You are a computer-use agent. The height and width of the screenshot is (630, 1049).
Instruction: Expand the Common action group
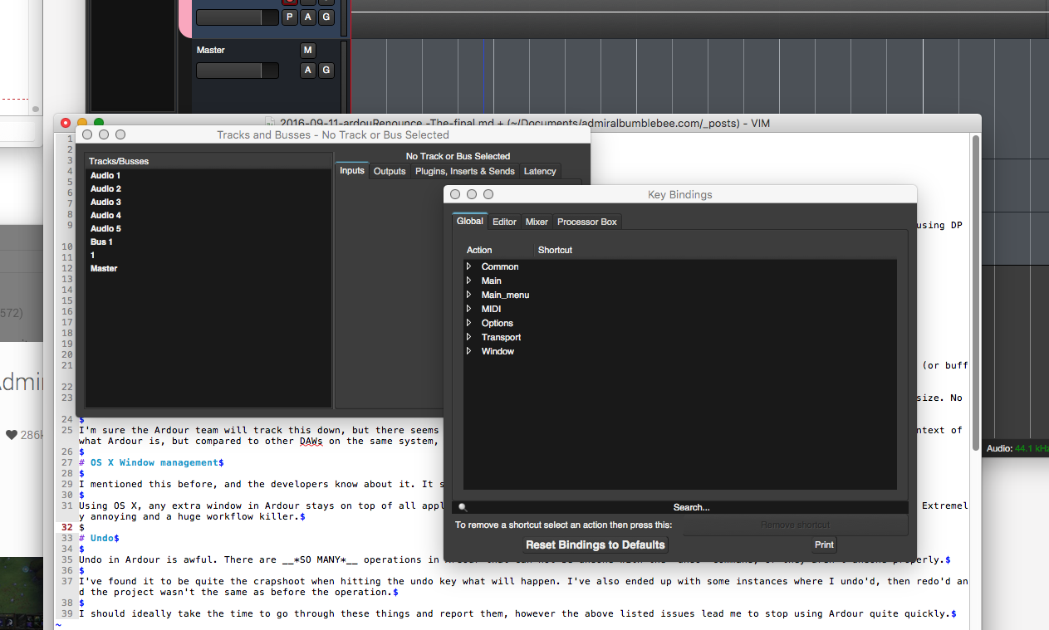(469, 266)
